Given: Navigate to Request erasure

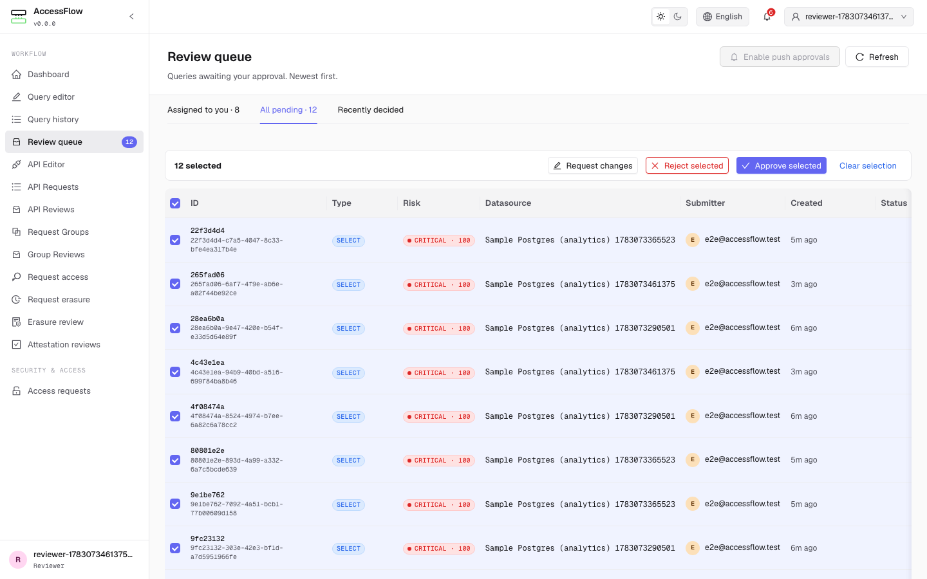Looking at the screenshot, I should 74,300.
